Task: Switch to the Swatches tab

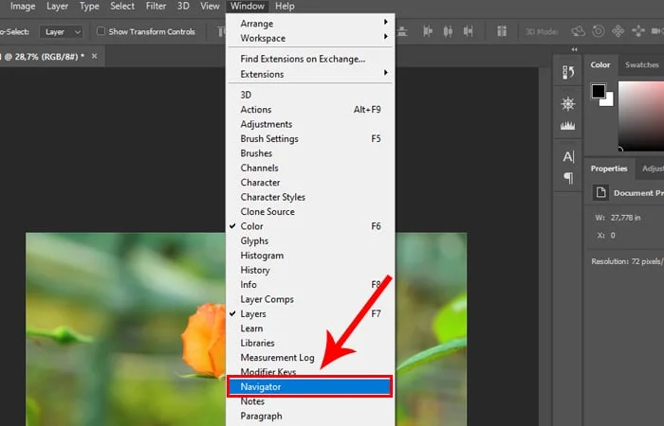Action: click(x=641, y=64)
